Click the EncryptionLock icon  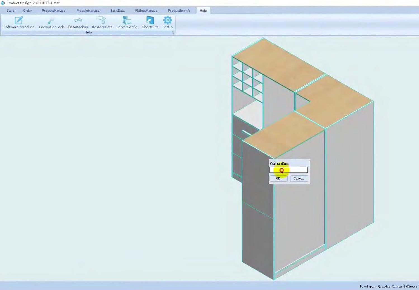pyautogui.click(x=51, y=22)
